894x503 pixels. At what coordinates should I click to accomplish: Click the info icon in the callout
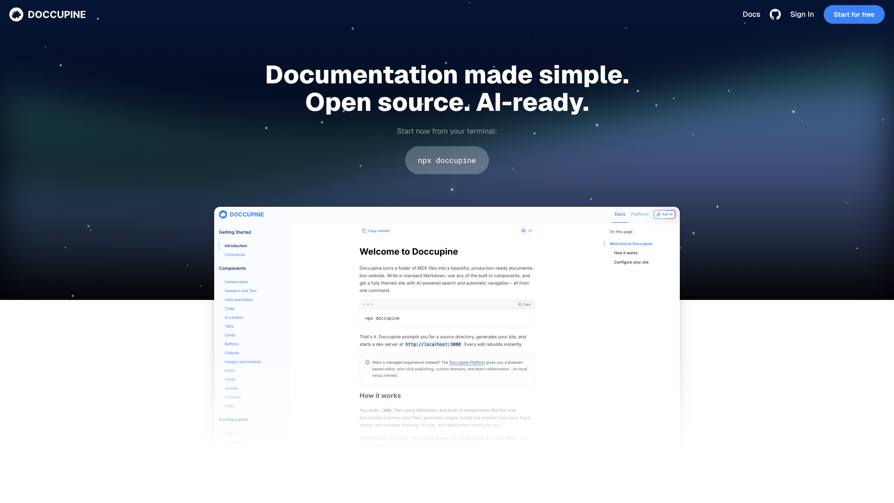[367, 362]
